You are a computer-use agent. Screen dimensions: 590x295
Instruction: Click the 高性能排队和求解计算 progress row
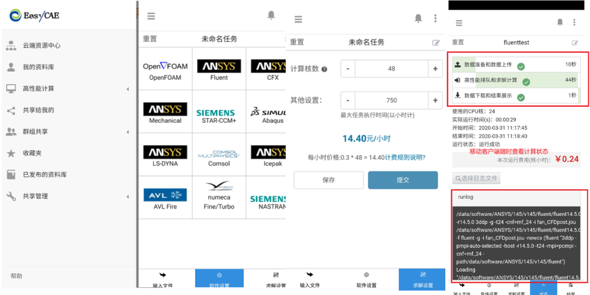(x=516, y=80)
